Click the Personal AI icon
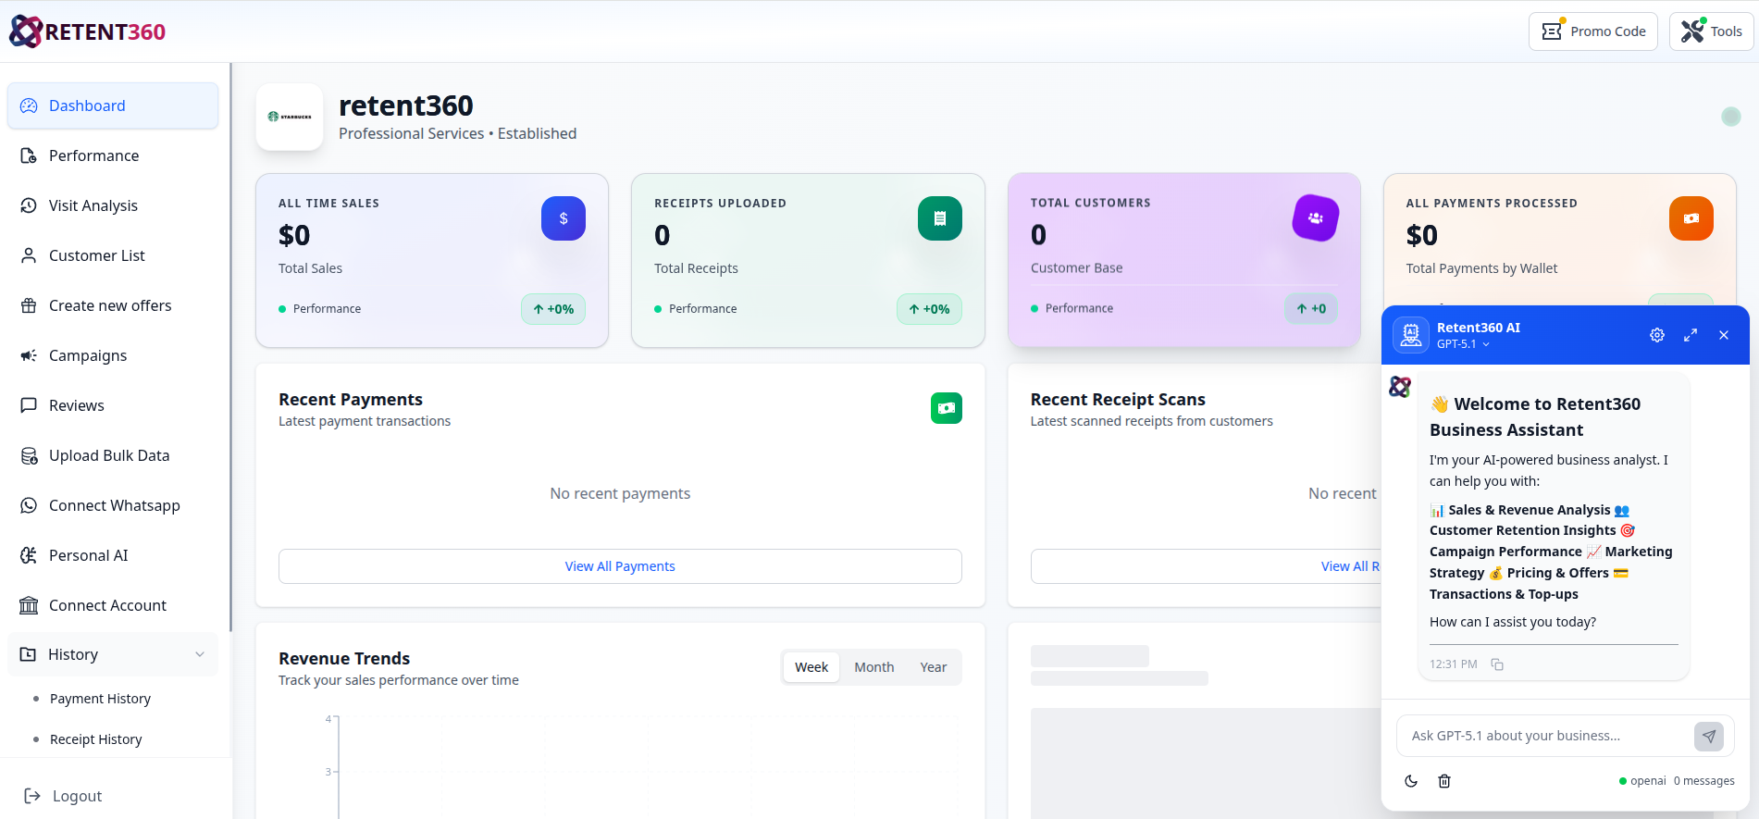The image size is (1759, 819). click(x=29, y=555)
